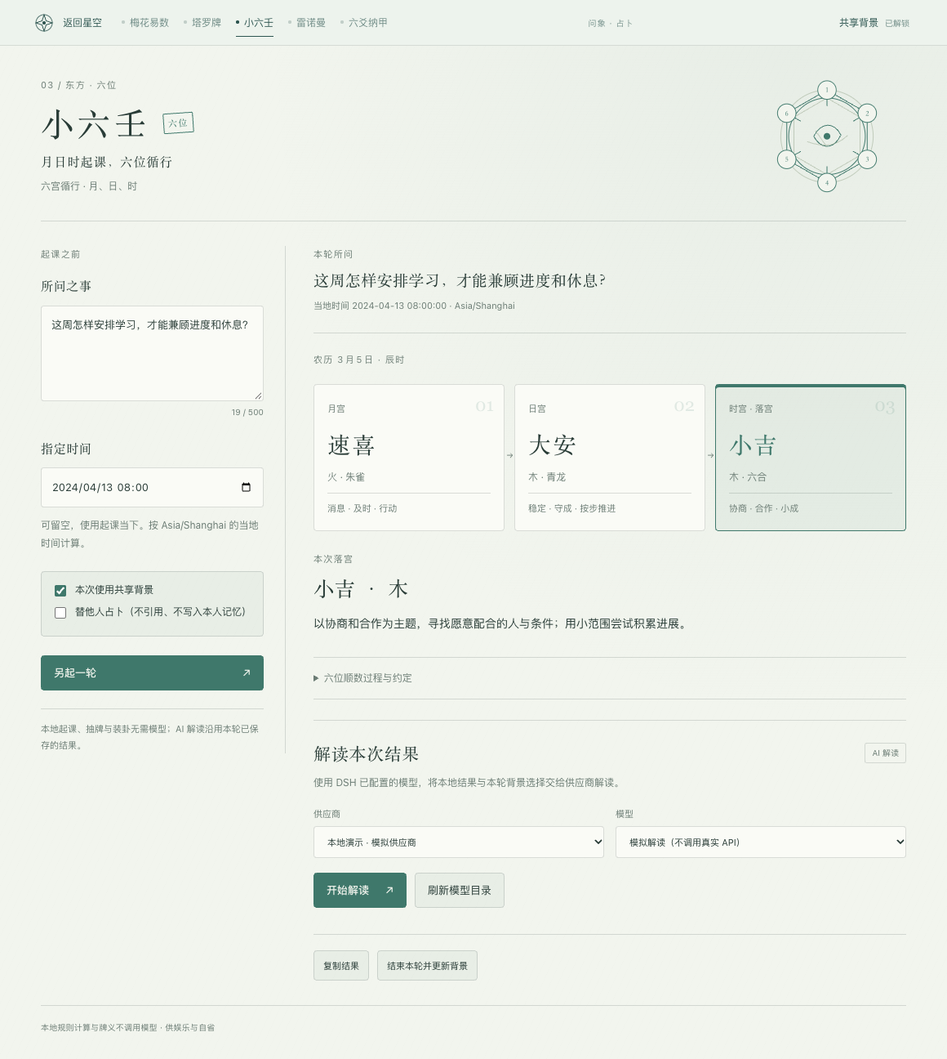Click the 六位 stamp badge
The height and width of the screenshot is (1059, 947).
(x=178, y=123)
